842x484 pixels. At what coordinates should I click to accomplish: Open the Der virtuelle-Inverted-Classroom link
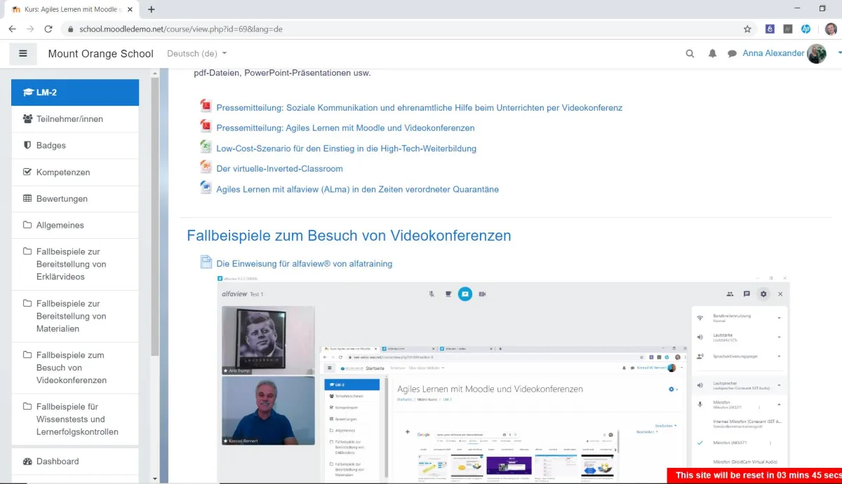pyautogui.click(x=279, y=168)
